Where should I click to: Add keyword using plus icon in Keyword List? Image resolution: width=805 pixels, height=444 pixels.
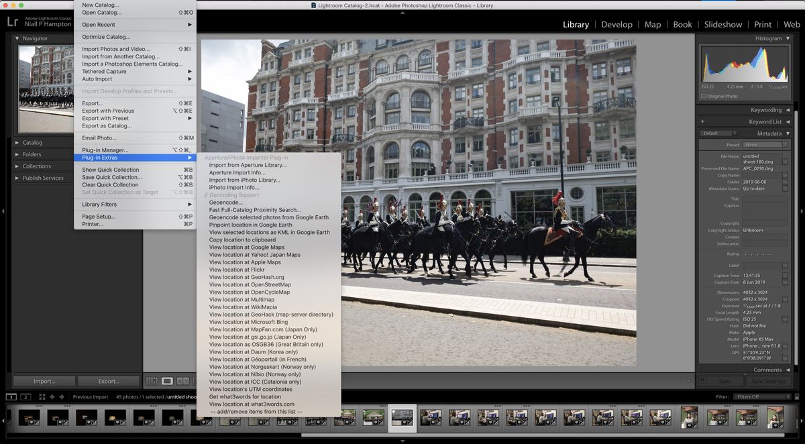click(x=702, y=121)
